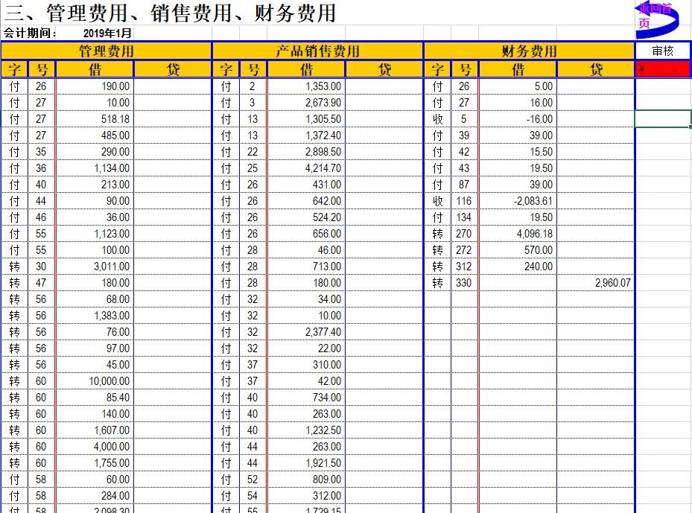This screenshot has height=513, width=692.
Task: Click the sheet title 管理费用、销售费用、财务费用
Action: pos(171,13)
